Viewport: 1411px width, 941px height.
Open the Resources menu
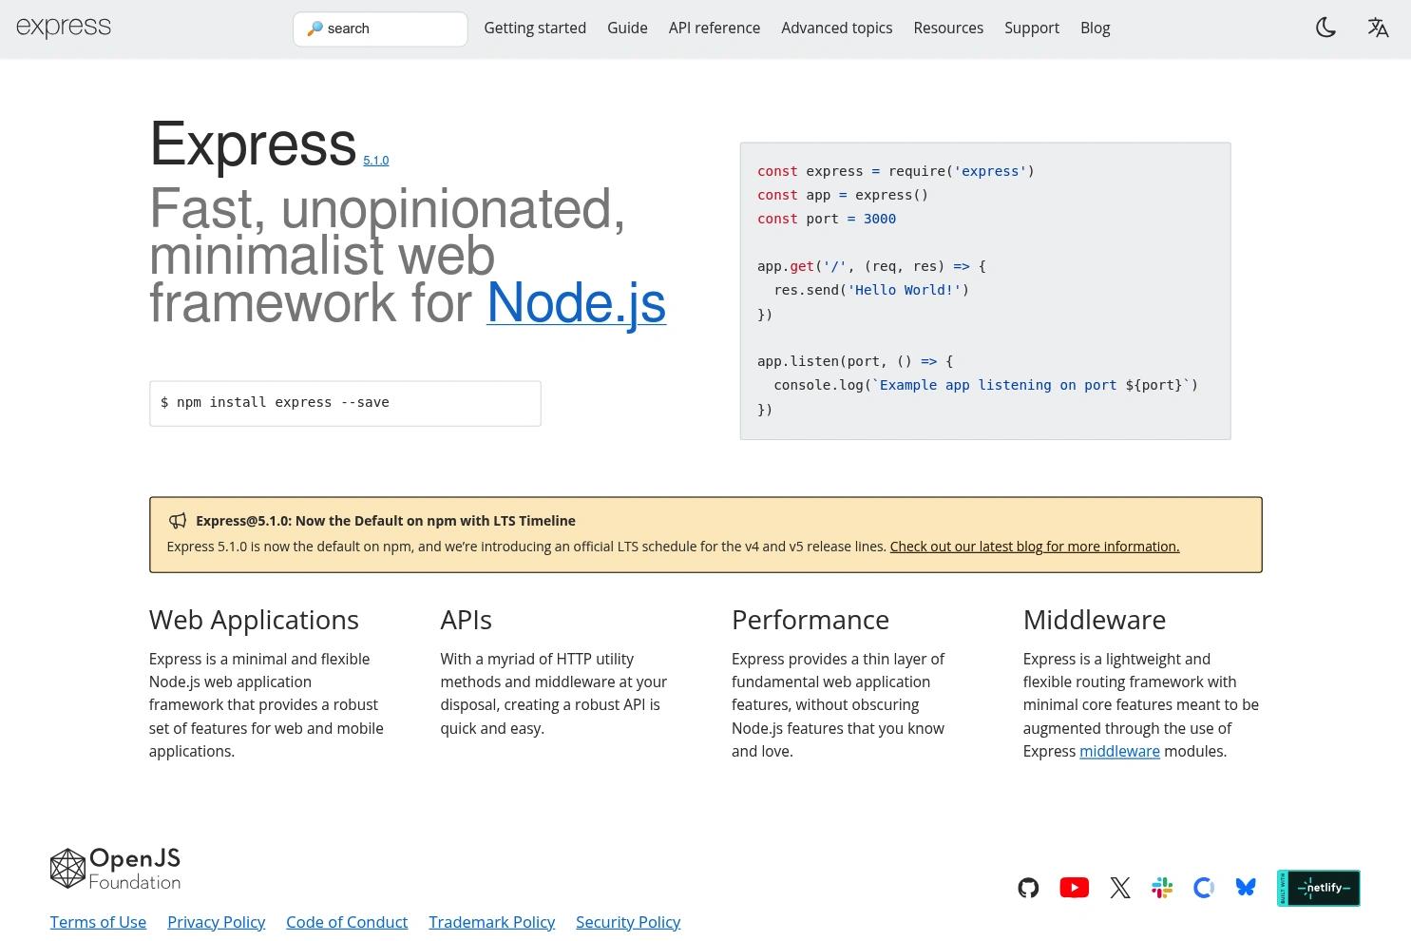point(948,28)
